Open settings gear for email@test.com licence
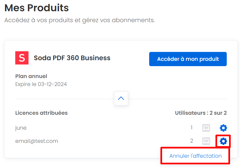Screen dimensions: 240x167 tap(223, 141)
